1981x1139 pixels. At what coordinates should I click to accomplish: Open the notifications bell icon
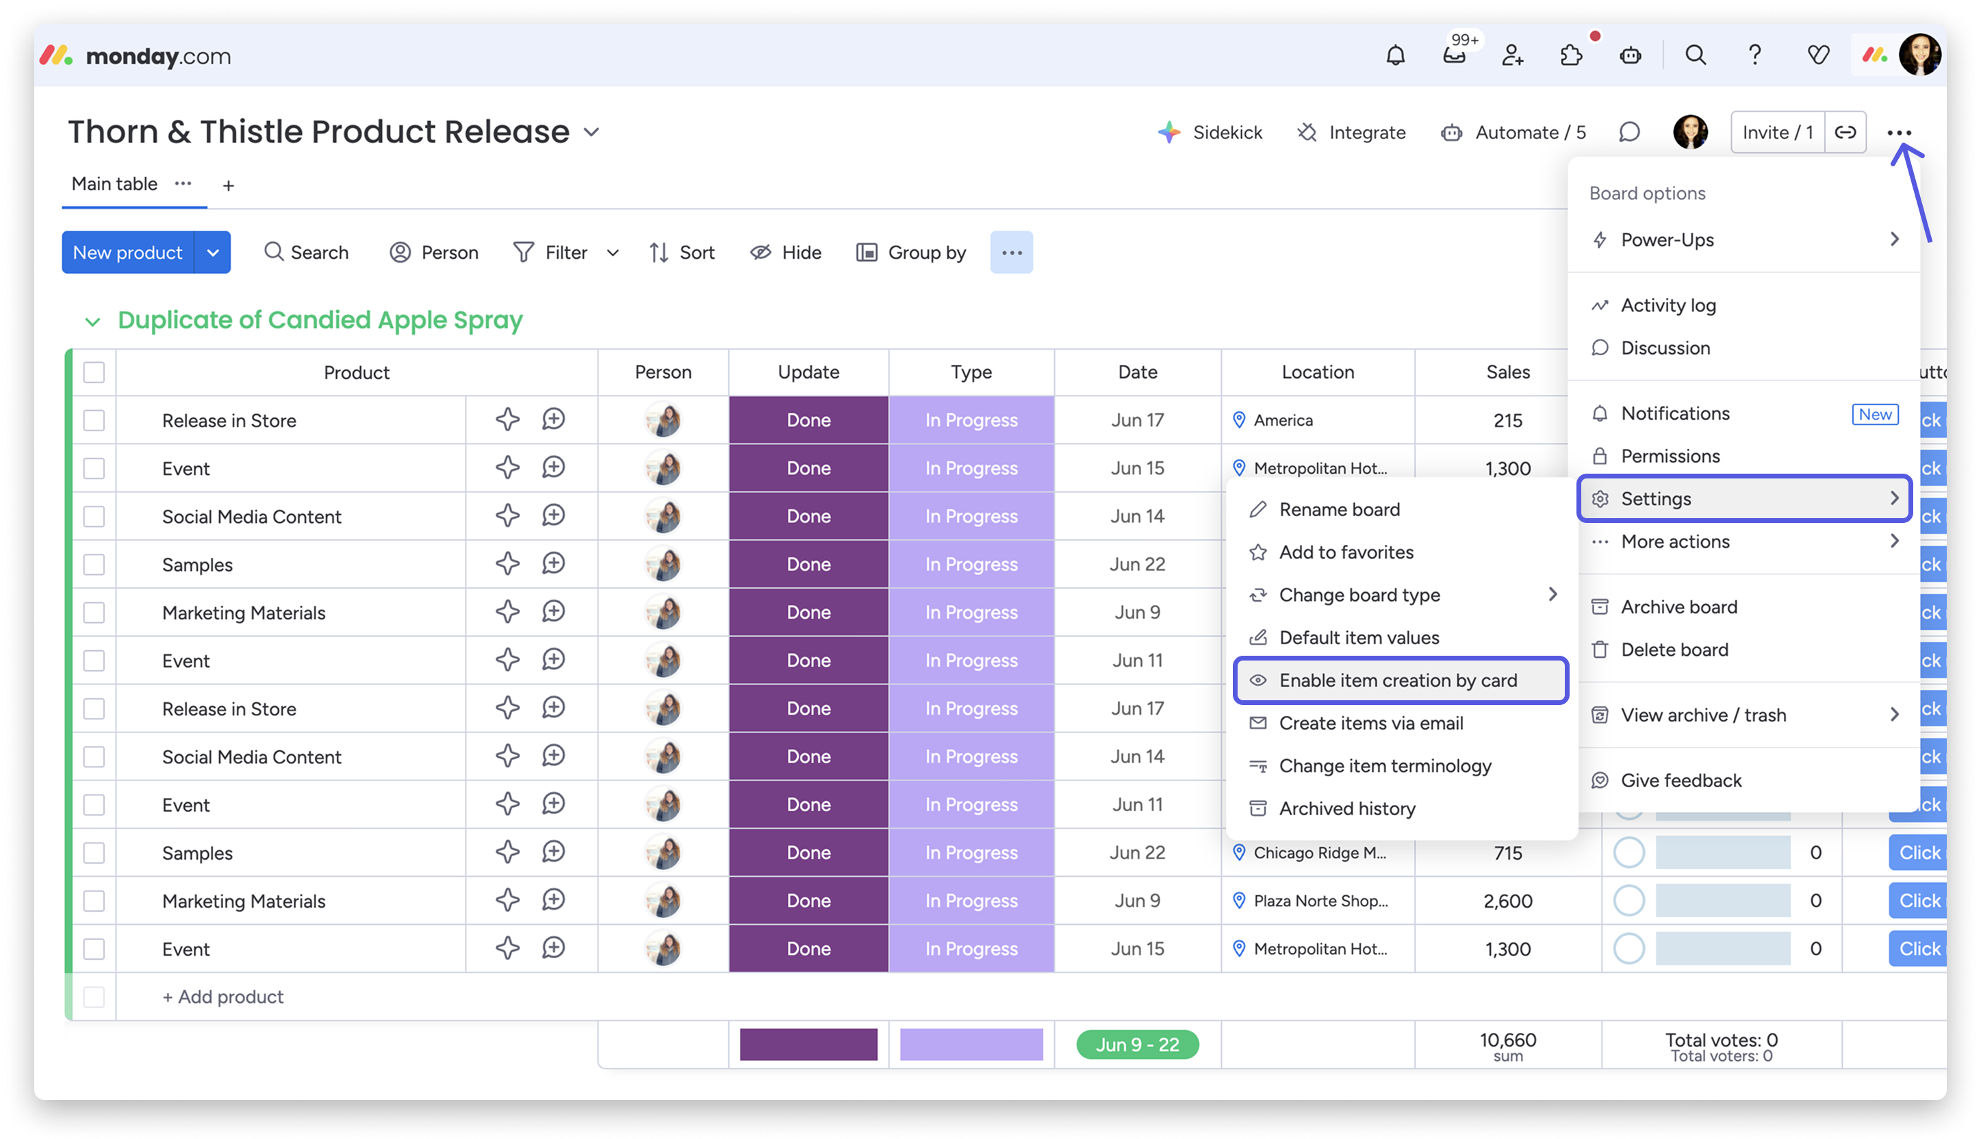coord(1395,55)
